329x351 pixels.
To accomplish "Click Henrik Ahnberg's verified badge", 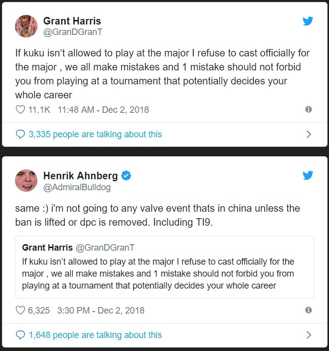I will pyautogui.click(x=127, y=175).
